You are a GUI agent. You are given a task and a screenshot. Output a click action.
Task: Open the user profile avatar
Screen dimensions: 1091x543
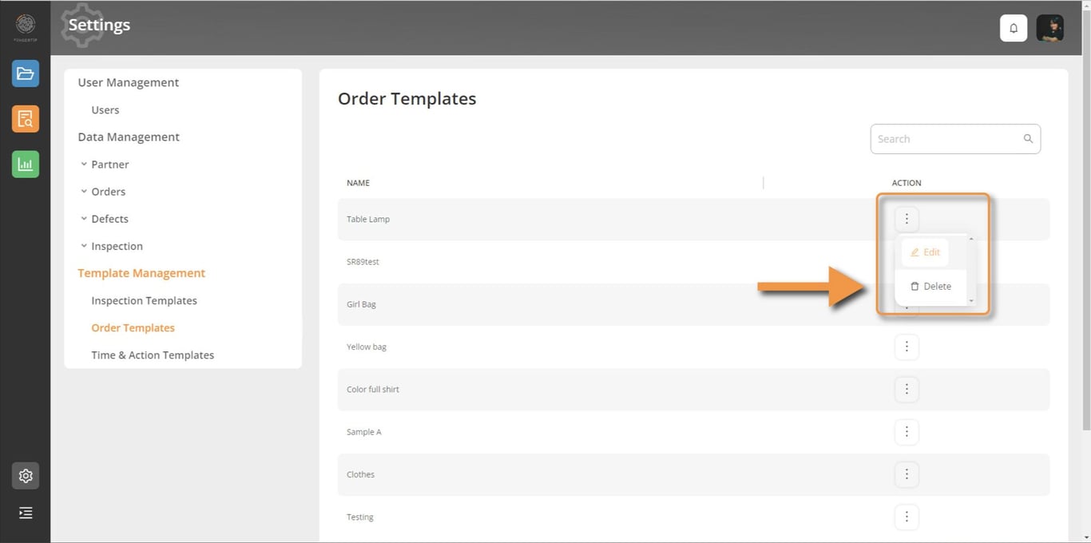(1049, 28)
